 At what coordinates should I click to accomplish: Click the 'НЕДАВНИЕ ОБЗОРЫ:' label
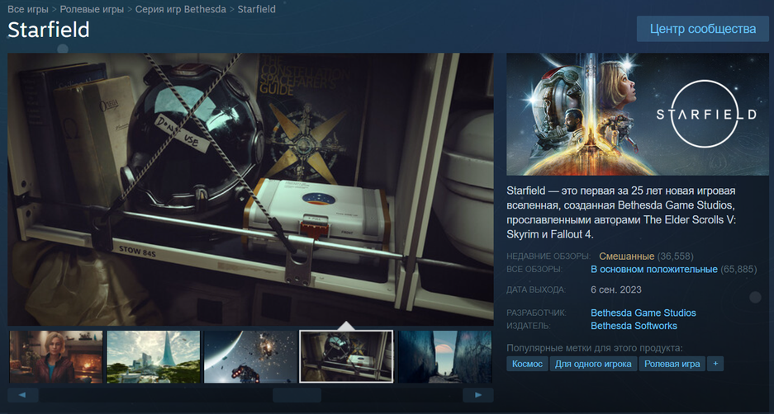[548, 256]
